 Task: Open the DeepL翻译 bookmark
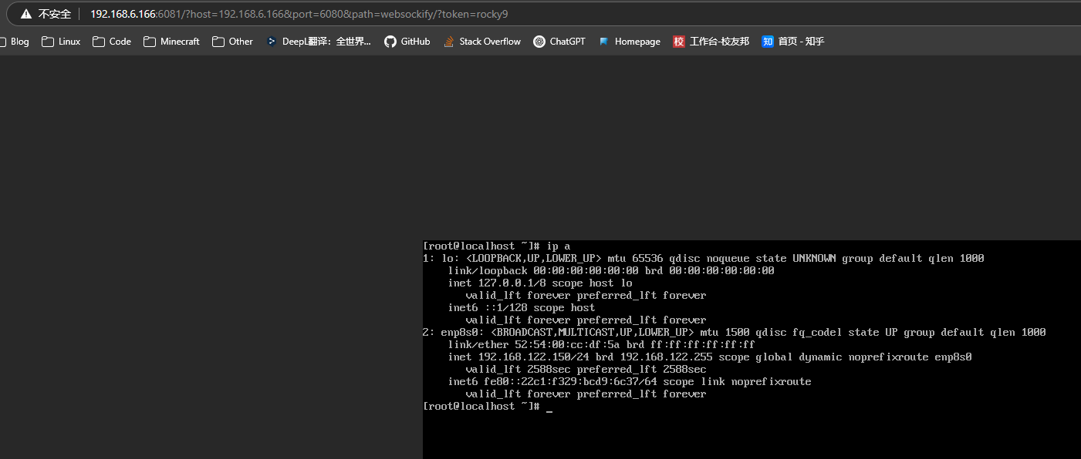coord(318,42)
